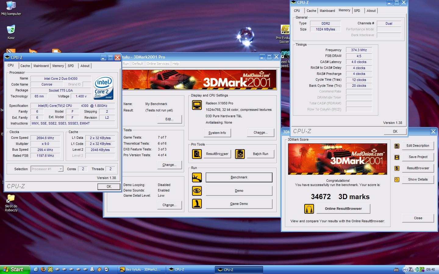Click the keyboard icon in the taskbar
The image size is (439, 274).
pyautogui.click(x=396, y=269)
